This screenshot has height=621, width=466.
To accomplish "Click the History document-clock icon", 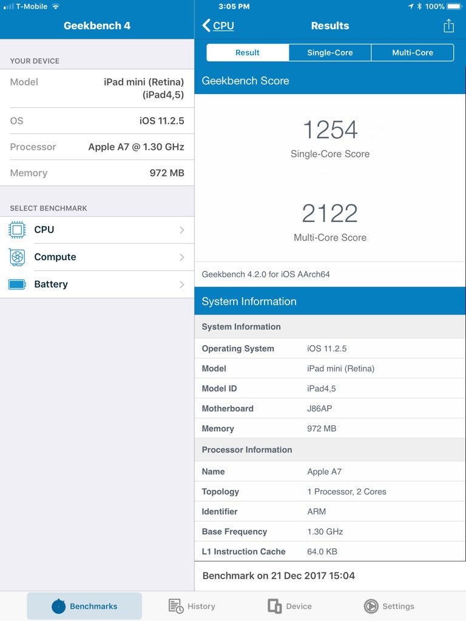I will tap(176, 606).
